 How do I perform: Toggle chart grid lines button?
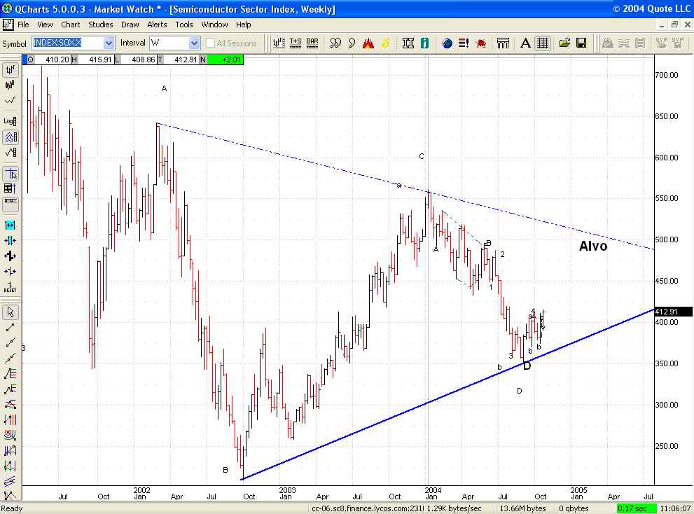(542, 43)
